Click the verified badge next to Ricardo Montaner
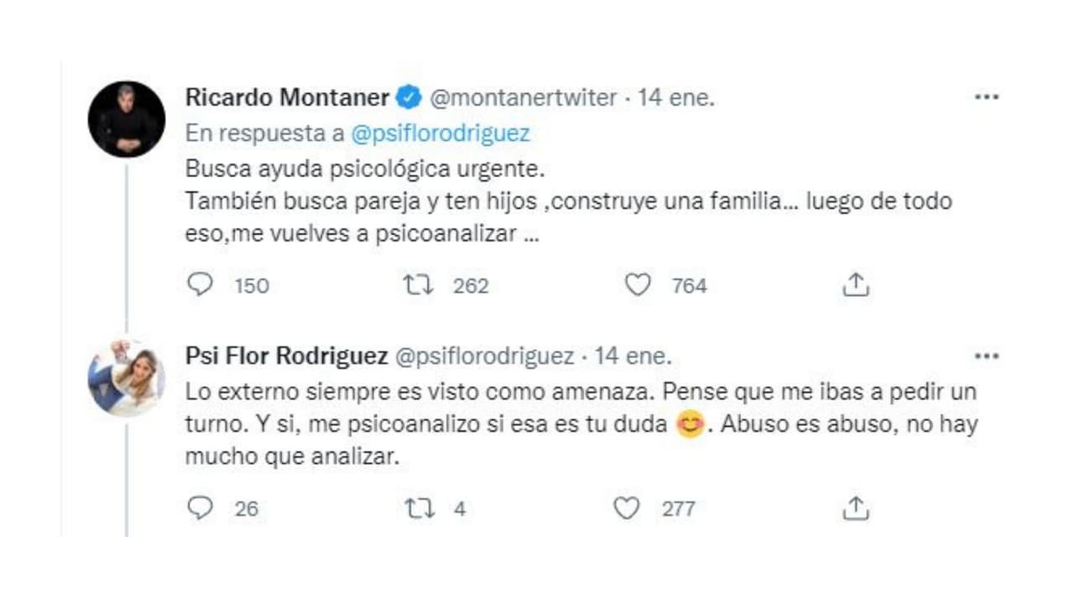 click(x=409, y=97)
